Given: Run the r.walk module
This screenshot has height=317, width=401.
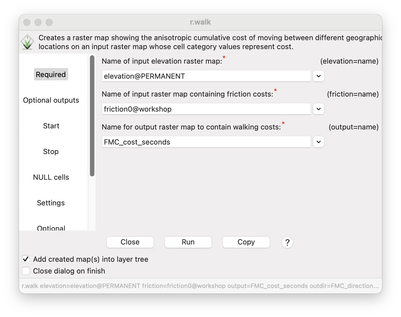Looking at the screenshot, I should [x=188, y=242].
